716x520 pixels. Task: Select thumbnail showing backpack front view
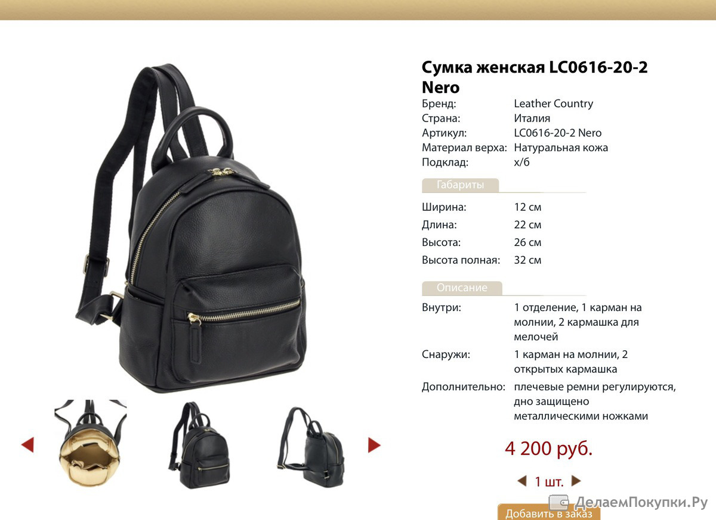(x=199, y=445)
